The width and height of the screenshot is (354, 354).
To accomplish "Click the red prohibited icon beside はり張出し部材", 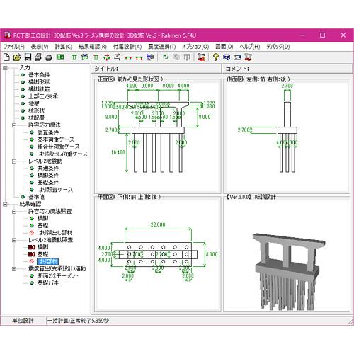I will tap(32, 233).
